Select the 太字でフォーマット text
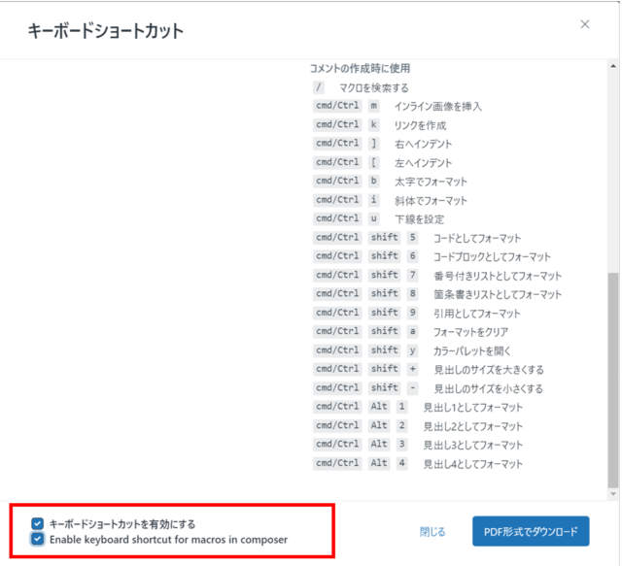622x566 pixels. pyautogui.click(x=431, y=182)
